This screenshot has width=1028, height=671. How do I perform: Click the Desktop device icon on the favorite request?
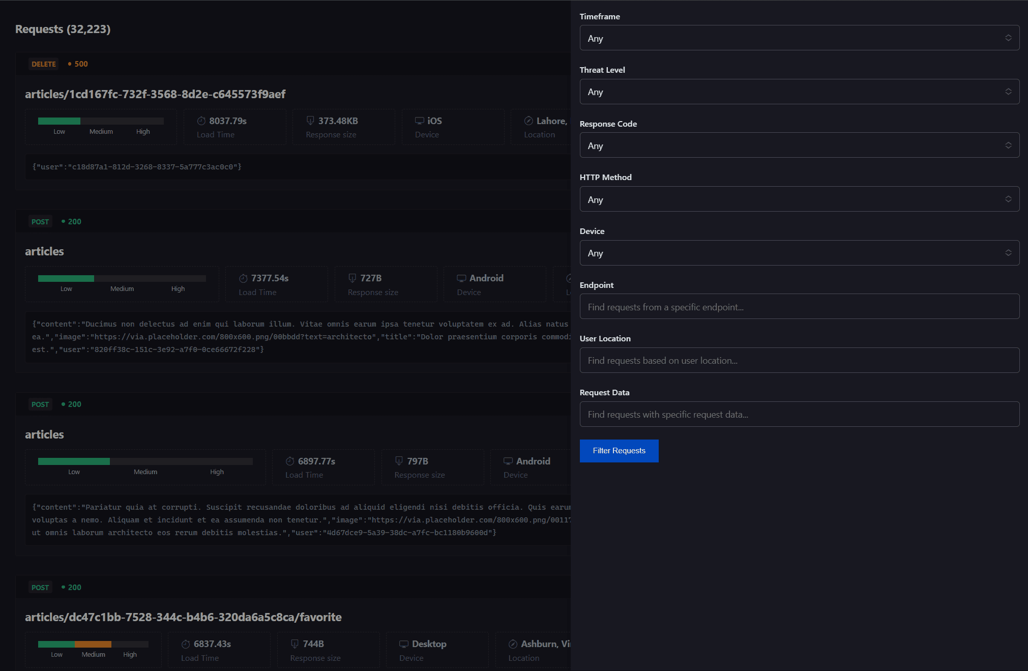point(404,644)
